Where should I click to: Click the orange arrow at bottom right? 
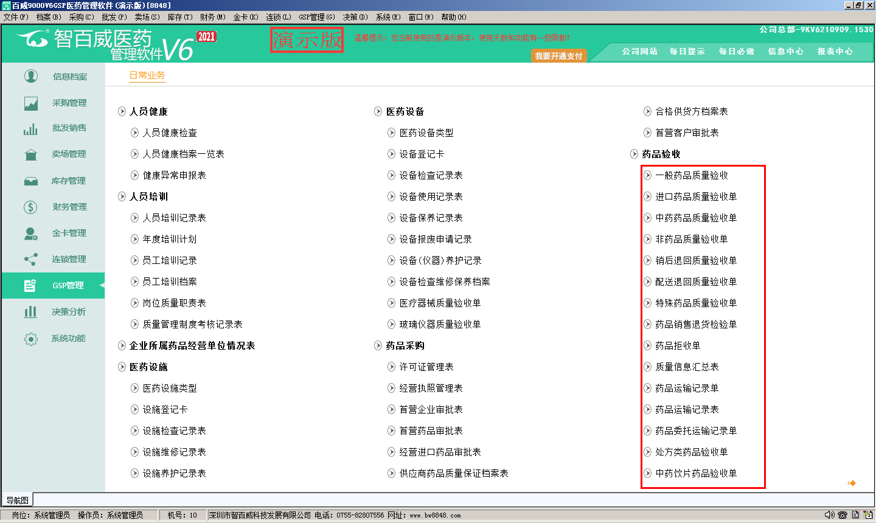click(x=851, y=483)
